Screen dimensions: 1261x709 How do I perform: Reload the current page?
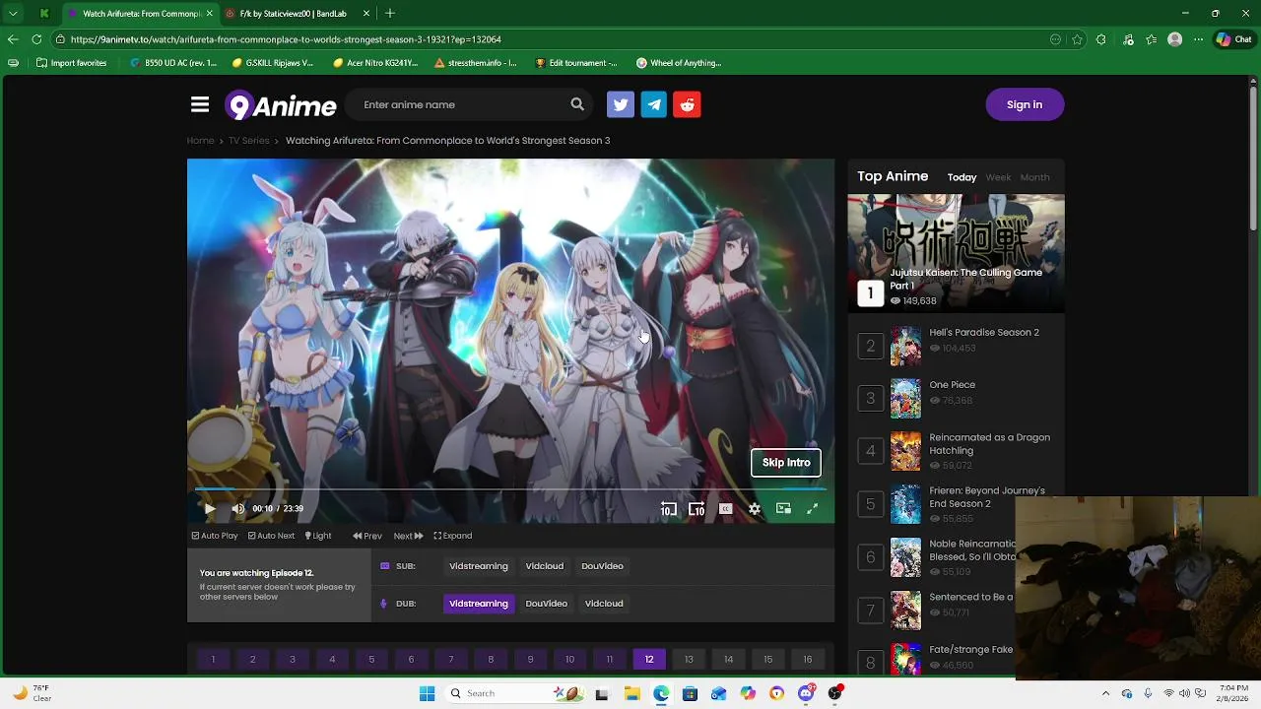(36, 39)
